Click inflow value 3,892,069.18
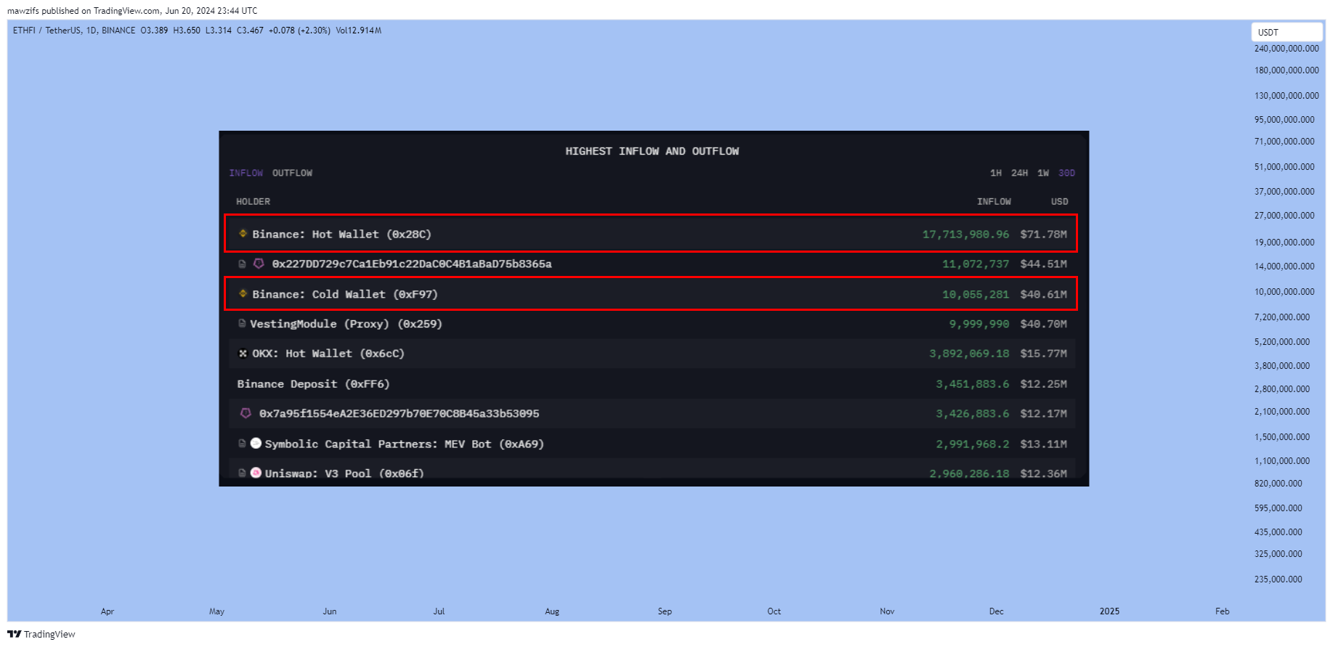1333x647 pixels. tap(969, 354)
